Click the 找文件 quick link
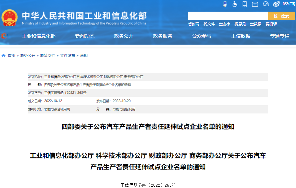 pos(209,24)
